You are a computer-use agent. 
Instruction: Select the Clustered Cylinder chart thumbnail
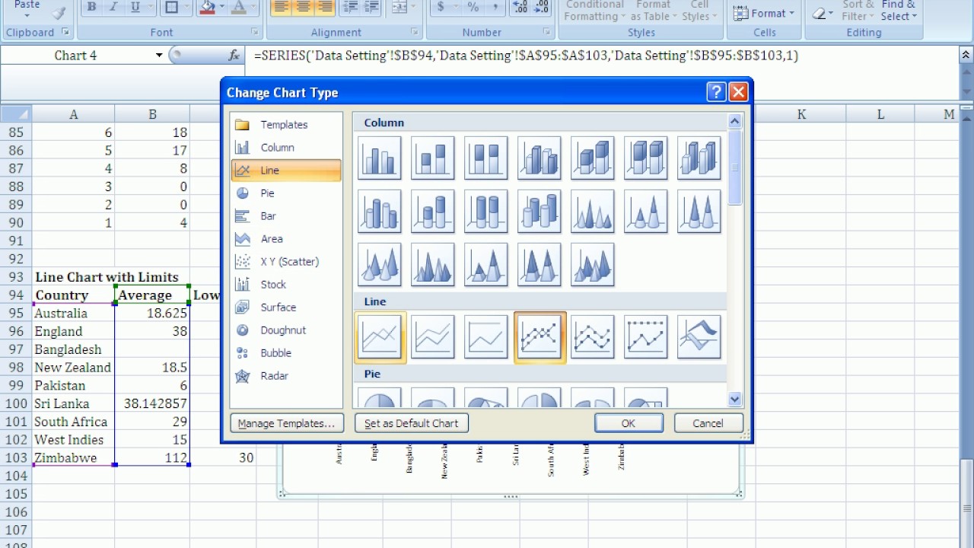[380, 212]
